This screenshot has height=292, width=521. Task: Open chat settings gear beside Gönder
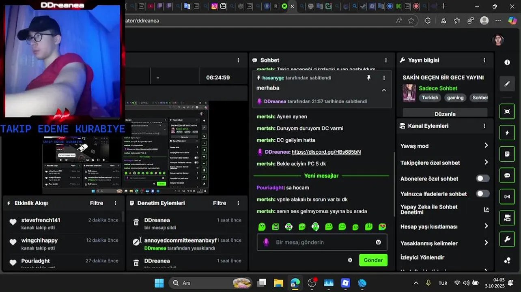click(350, 260)
